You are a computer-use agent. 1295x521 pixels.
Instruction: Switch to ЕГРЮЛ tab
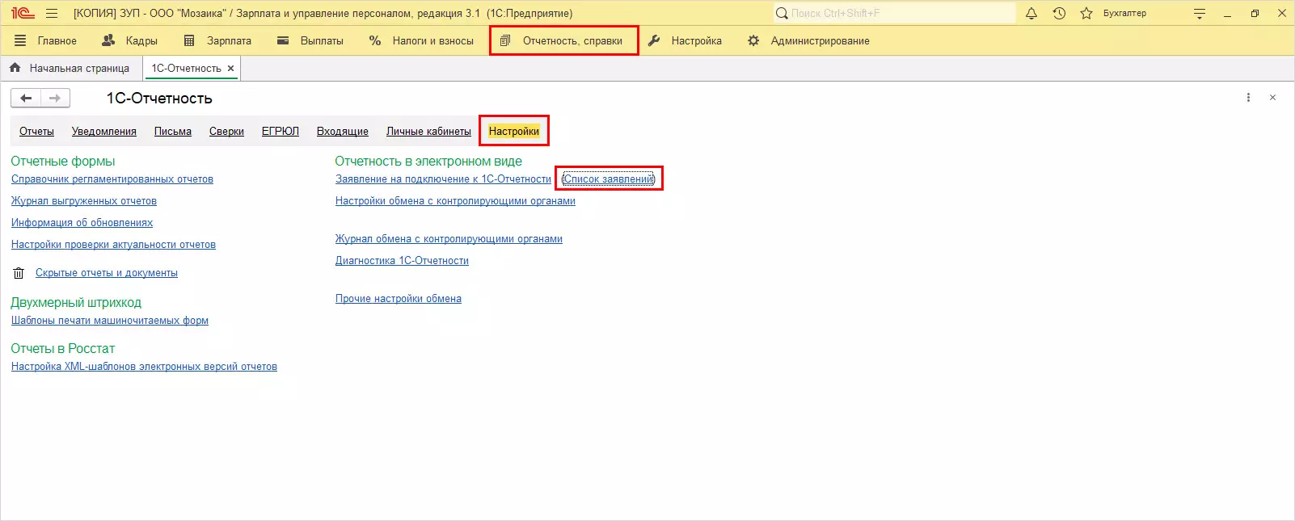[x=281, y=132]
